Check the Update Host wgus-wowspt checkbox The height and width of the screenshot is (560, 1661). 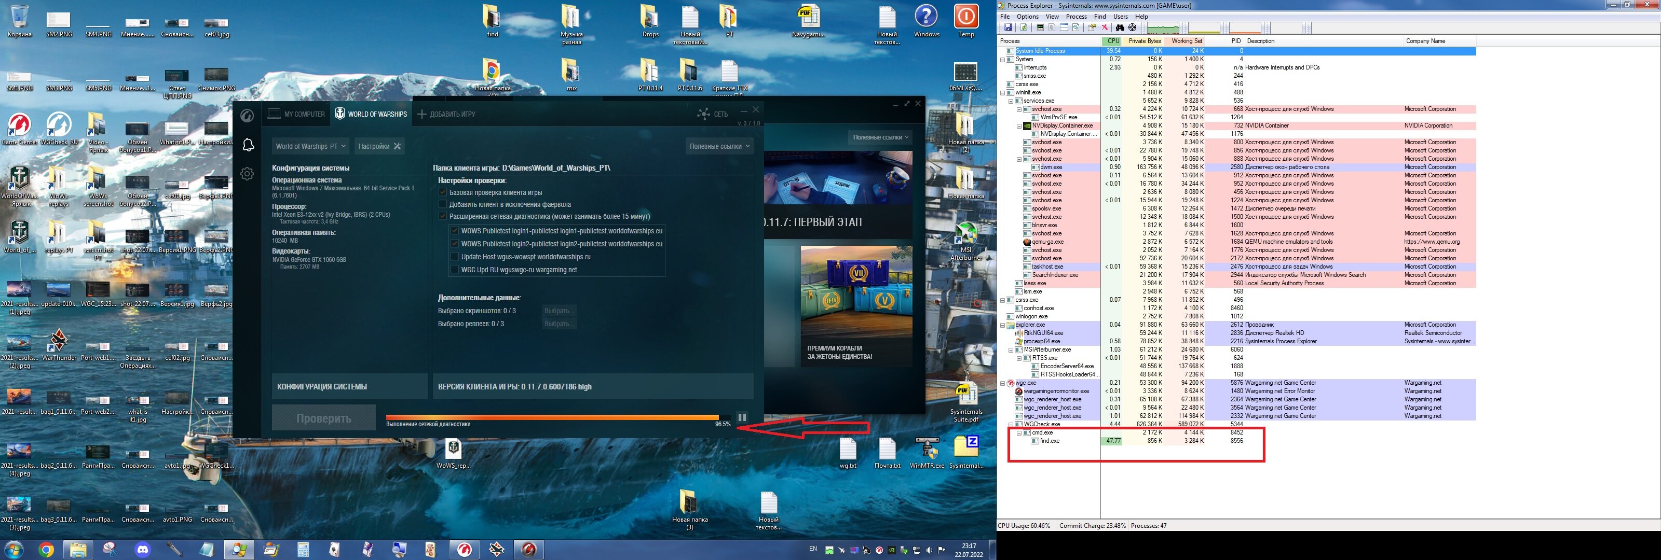(455, 257)
